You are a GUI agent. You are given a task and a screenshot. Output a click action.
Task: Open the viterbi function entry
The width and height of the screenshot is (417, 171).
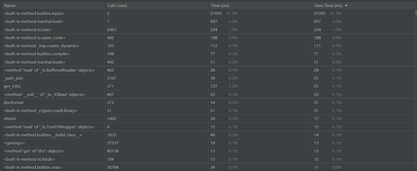pyautogui.click(x=208, y=119)
